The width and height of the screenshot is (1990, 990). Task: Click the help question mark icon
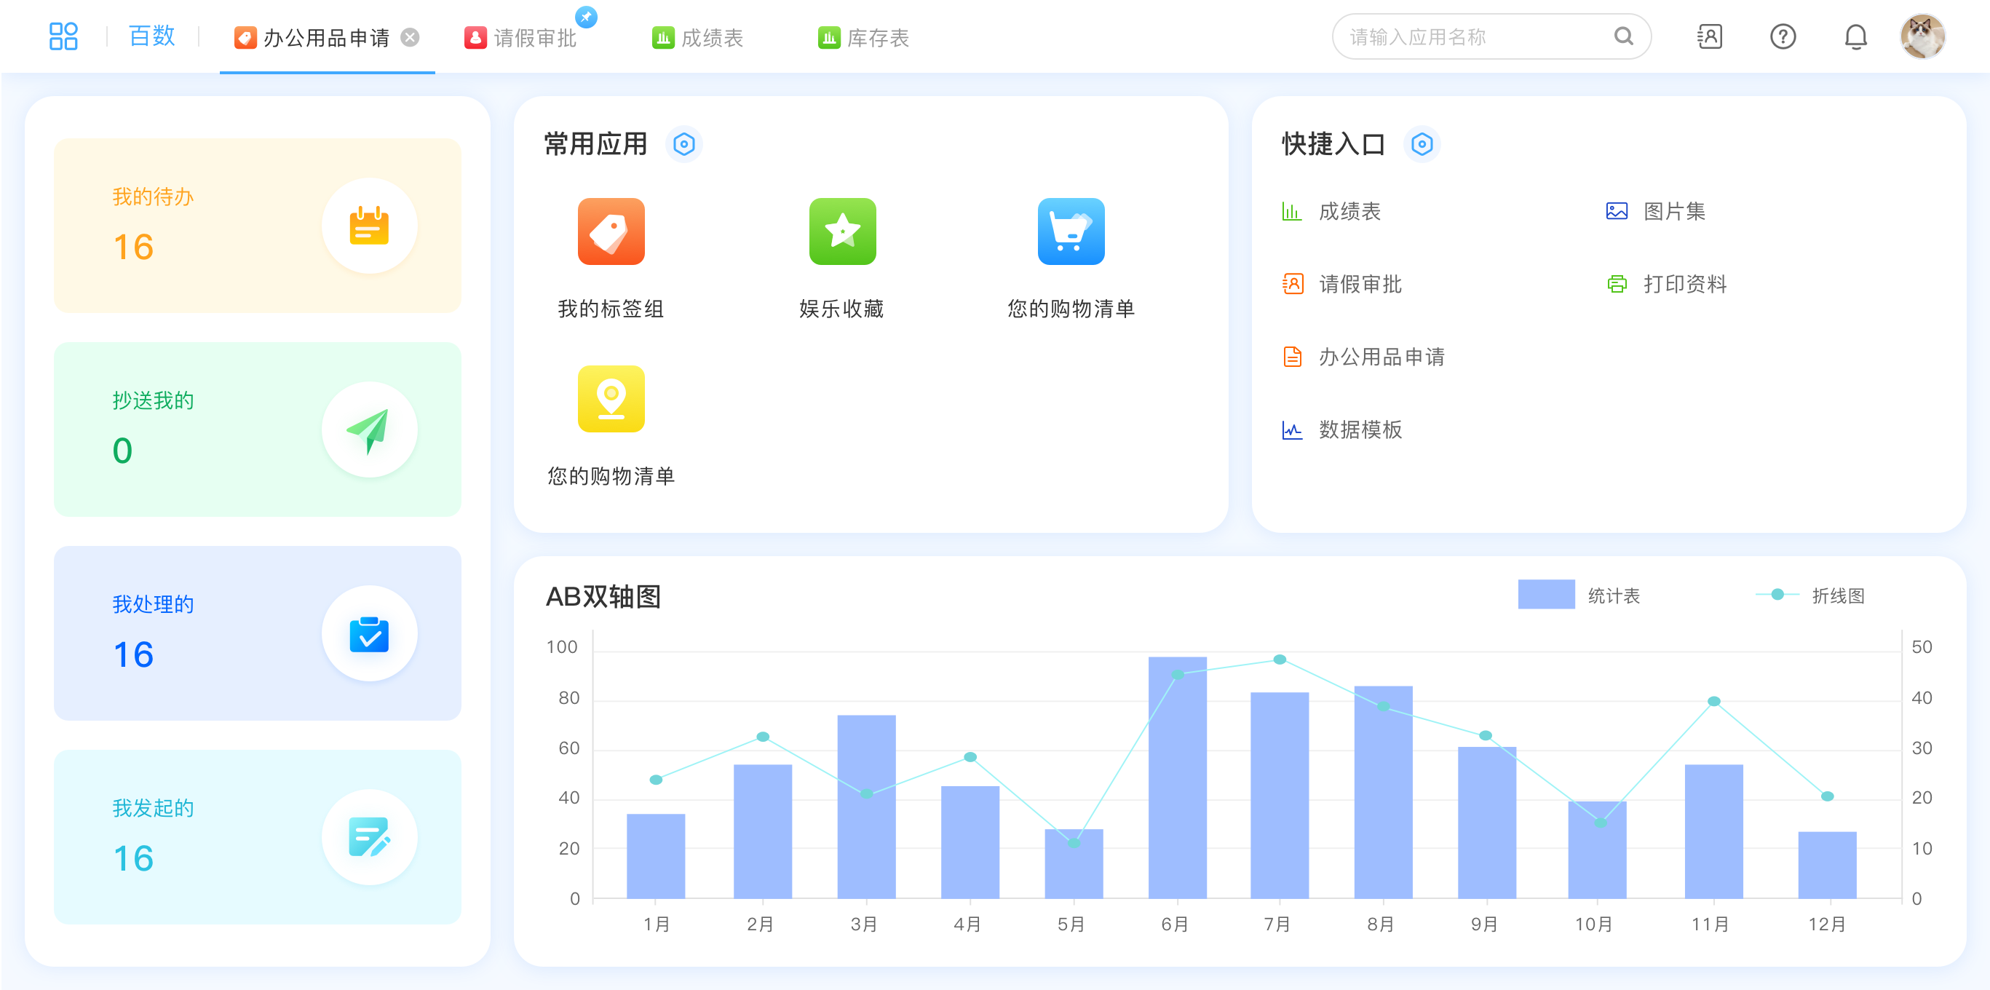pyautogui.click(x=1783, y=36)
